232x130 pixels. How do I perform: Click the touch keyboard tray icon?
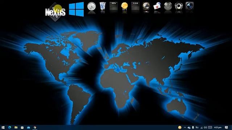210,127
